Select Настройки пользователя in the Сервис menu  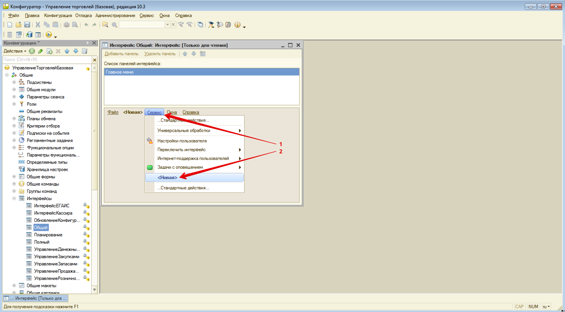pos(182,141)
